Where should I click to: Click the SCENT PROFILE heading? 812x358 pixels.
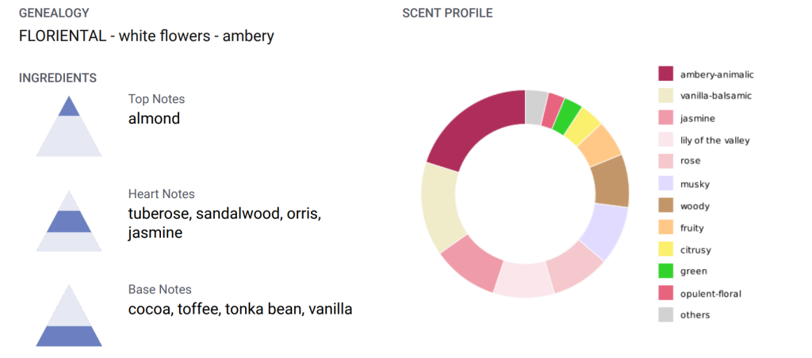coord(447,13)
